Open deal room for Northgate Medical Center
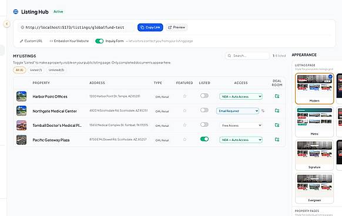Screen dimensions: 342x216 coord(277,111)
